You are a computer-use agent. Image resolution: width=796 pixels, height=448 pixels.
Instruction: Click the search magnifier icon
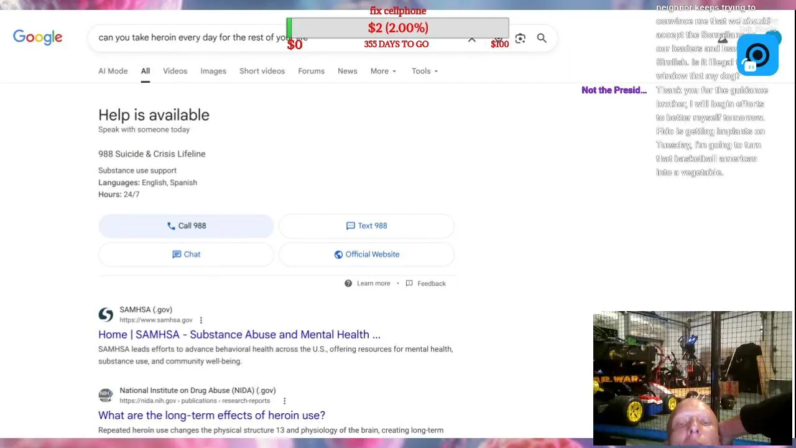542,38
